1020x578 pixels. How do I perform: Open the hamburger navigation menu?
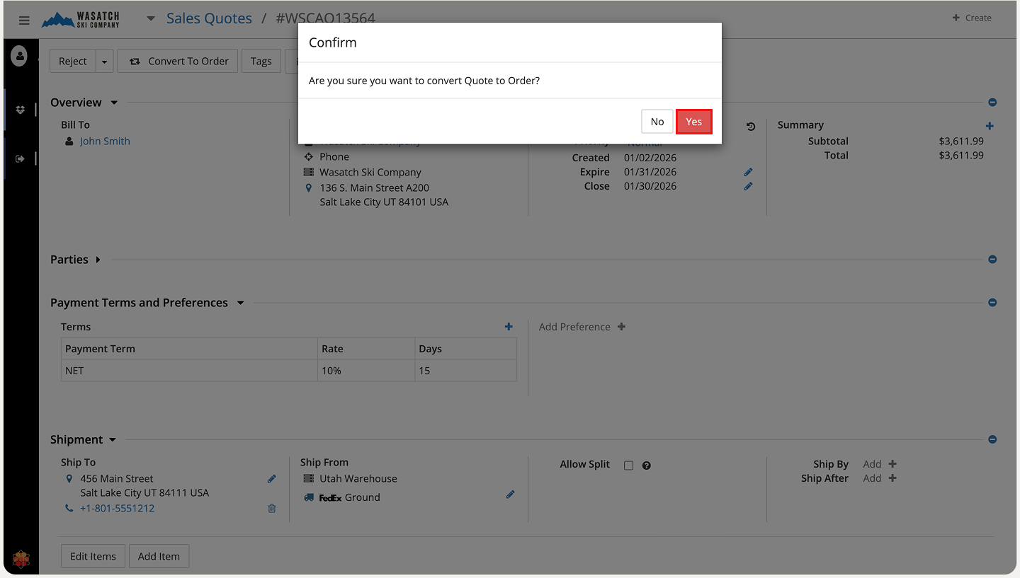[24, 20]
